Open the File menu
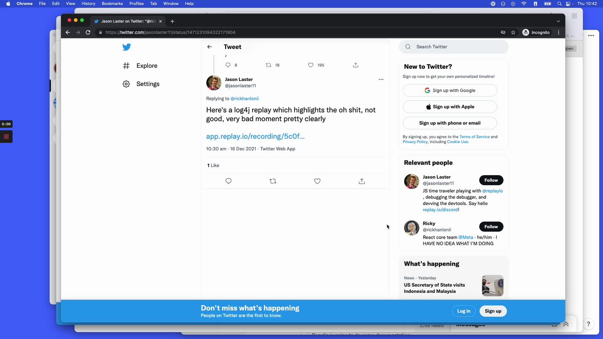The width and height of the screenshot is (603, 339). coord(42,3)
